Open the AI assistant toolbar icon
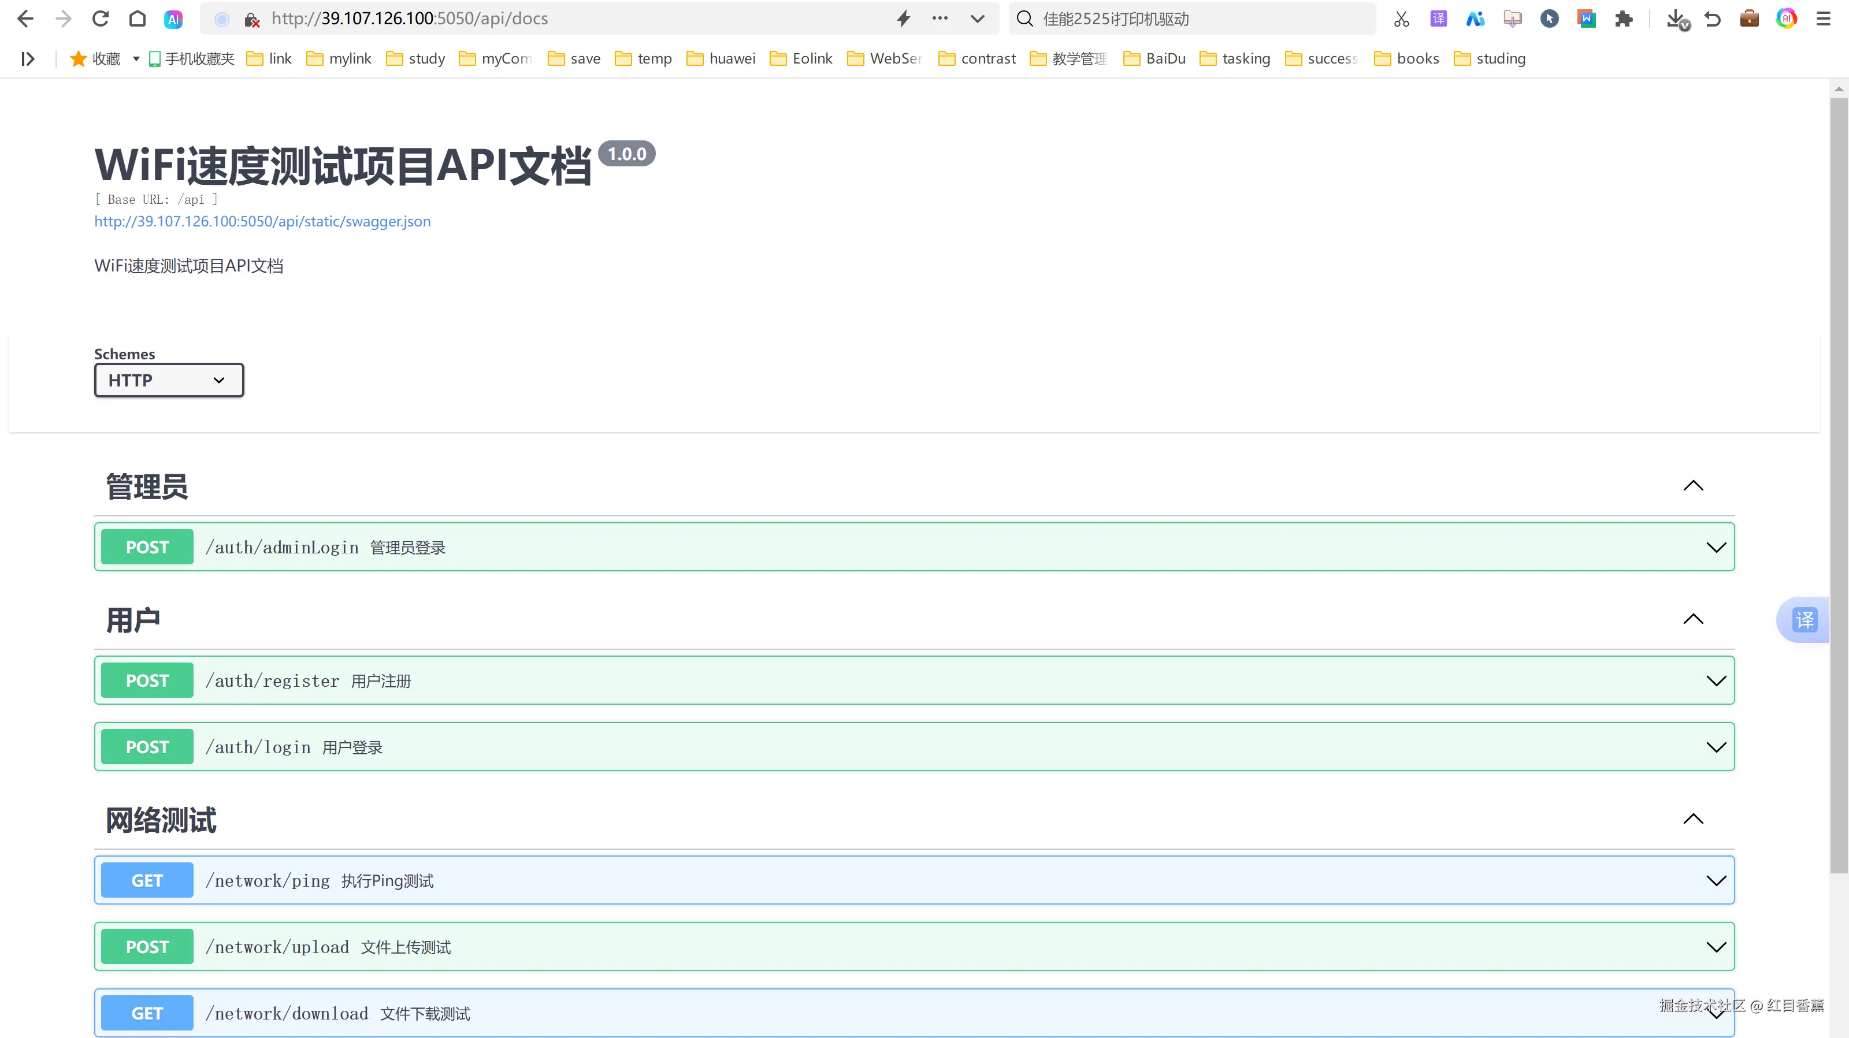The height and width of the screenshot is (1038, 1849). (173, 20)
